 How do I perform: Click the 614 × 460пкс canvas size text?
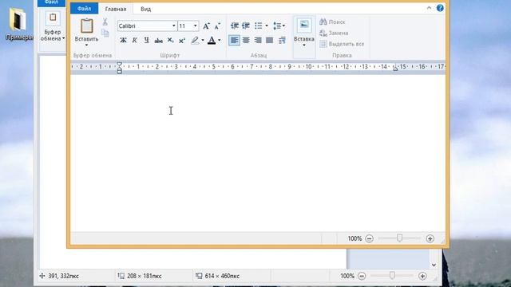pos(222,276)
